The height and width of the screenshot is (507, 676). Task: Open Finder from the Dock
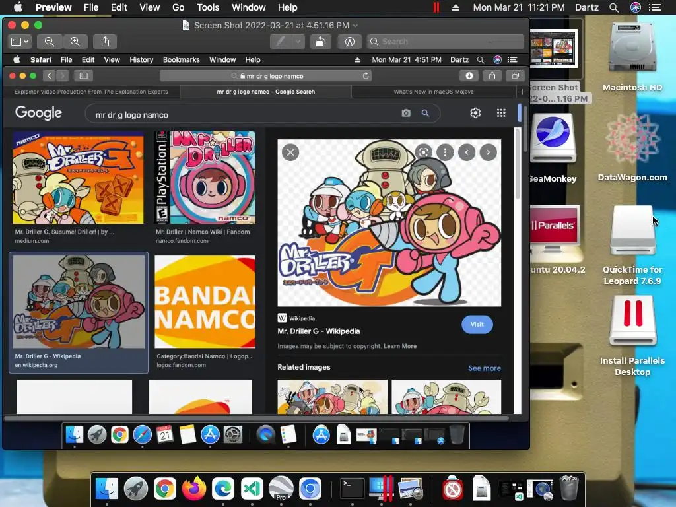coord(106,489)
